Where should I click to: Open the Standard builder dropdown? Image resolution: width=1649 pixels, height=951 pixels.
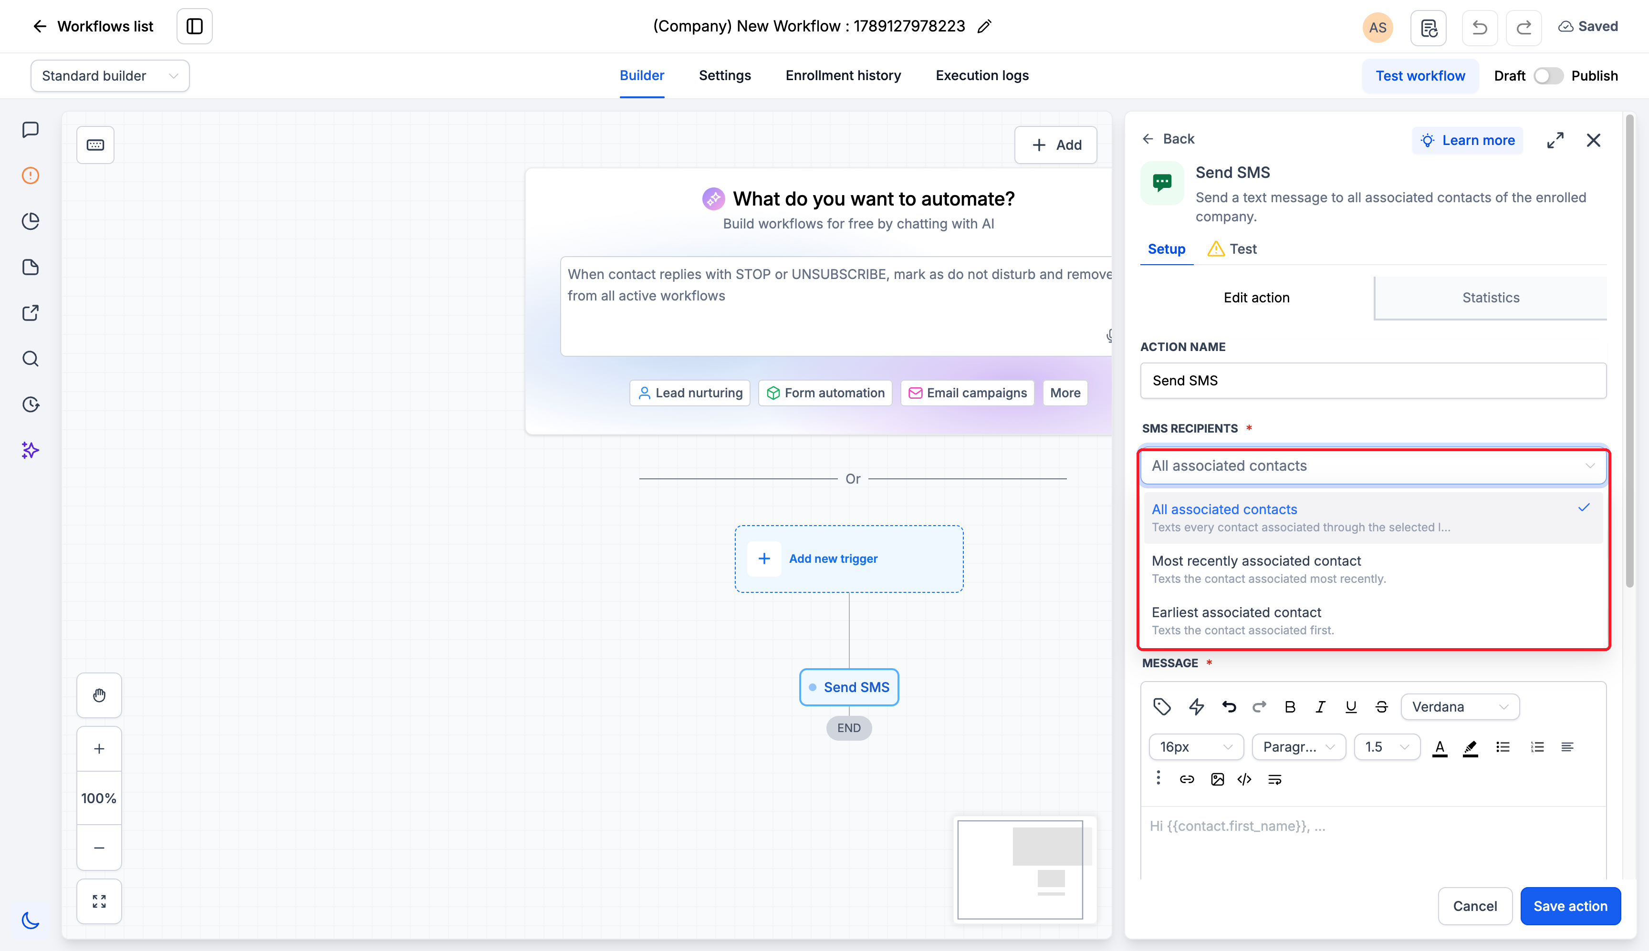pos(110,76)
